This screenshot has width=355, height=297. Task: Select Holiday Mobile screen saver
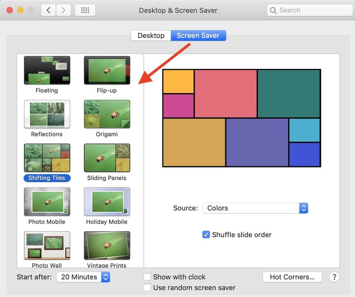pyautogui.click(x=107, y=202)
